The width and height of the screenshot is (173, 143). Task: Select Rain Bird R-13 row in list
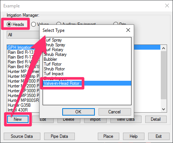coord(23,52)
